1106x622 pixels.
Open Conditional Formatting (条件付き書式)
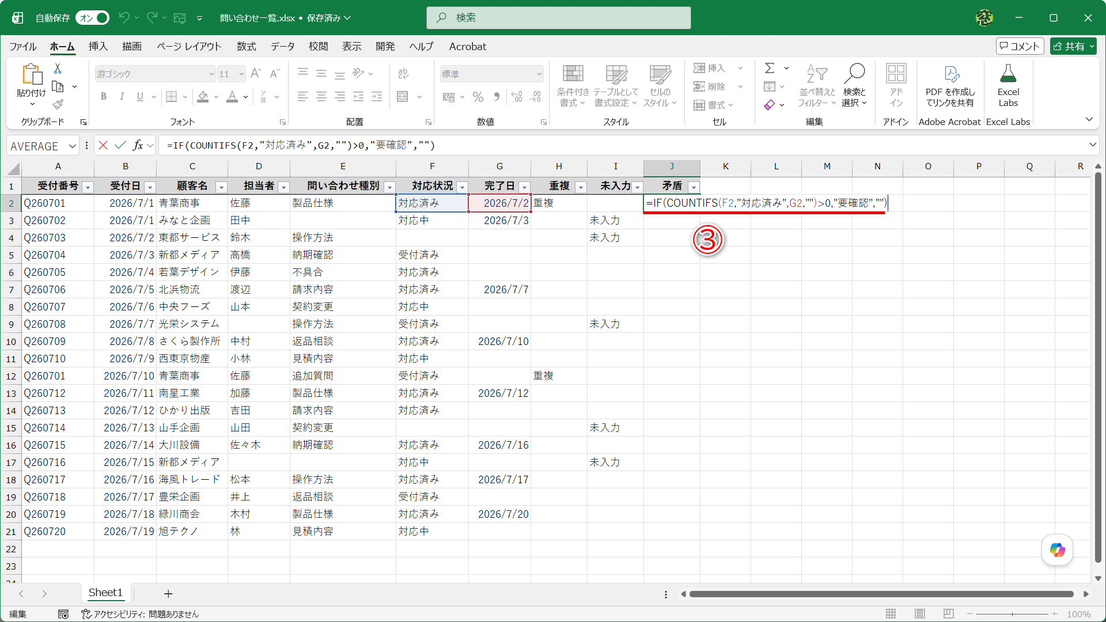(x=573, y=85)
